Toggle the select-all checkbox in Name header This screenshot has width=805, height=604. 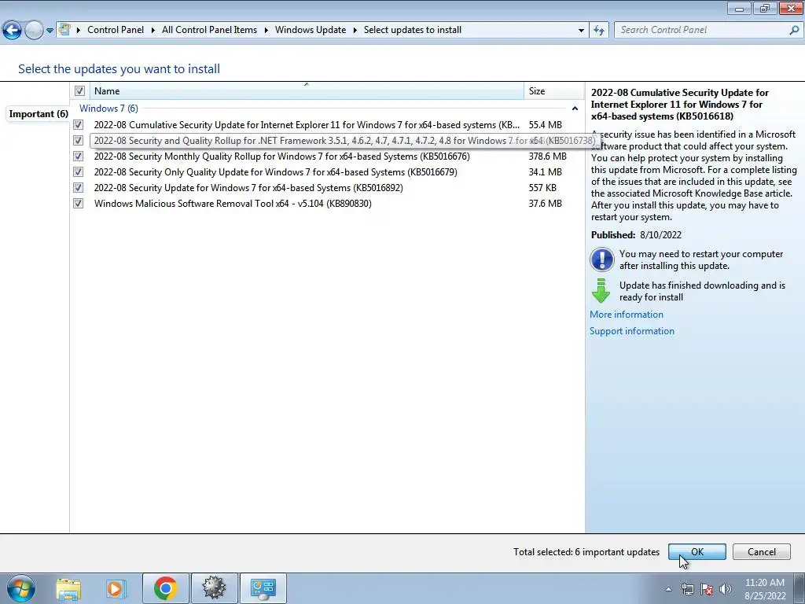[79, 91]
